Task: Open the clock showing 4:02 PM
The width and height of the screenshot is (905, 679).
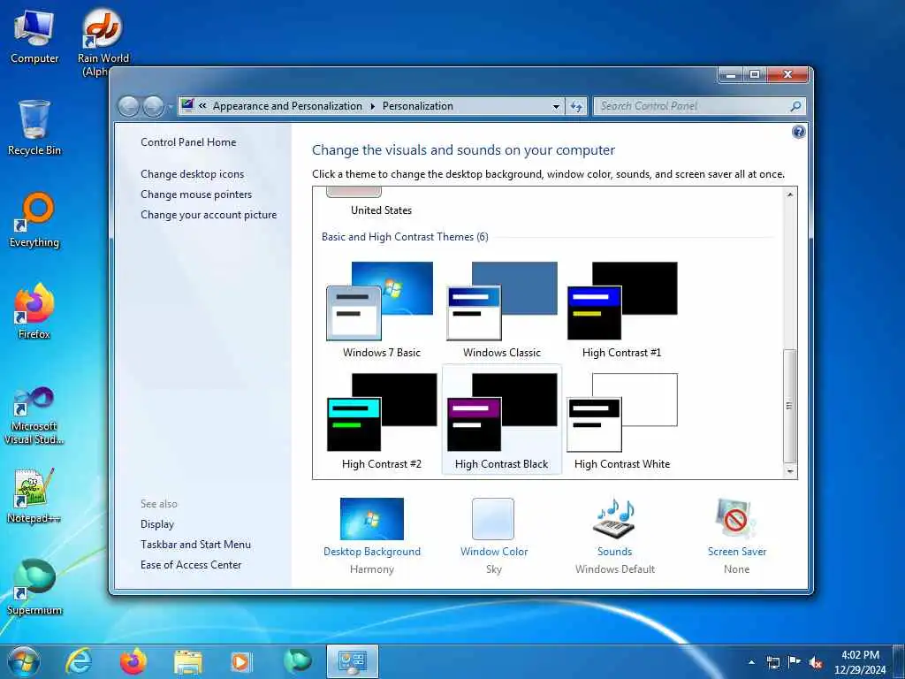Action: (860, 662)
